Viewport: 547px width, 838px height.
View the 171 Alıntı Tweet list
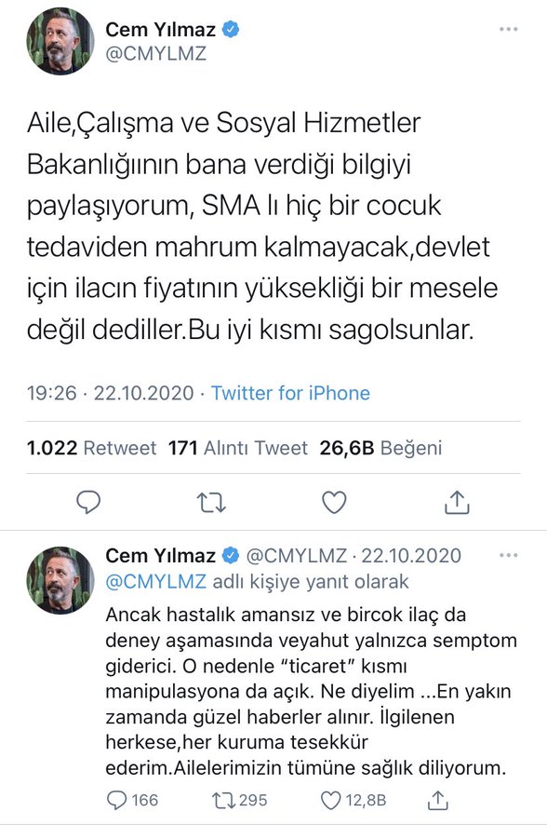[238, 448]
